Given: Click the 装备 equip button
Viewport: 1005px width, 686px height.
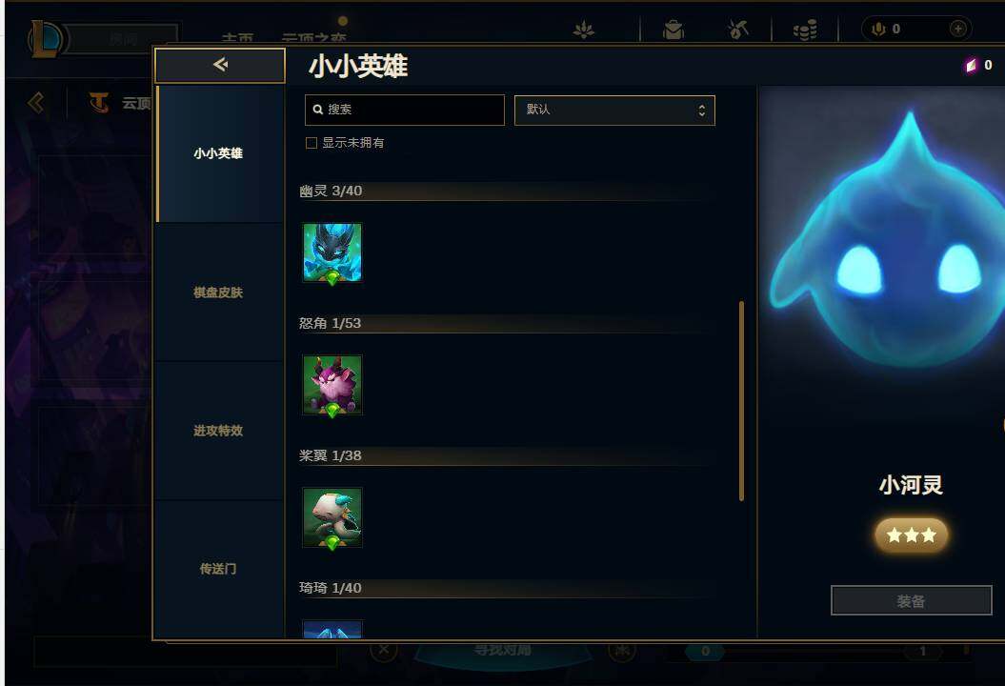Looking at the screenshot, I should point(911,601).
